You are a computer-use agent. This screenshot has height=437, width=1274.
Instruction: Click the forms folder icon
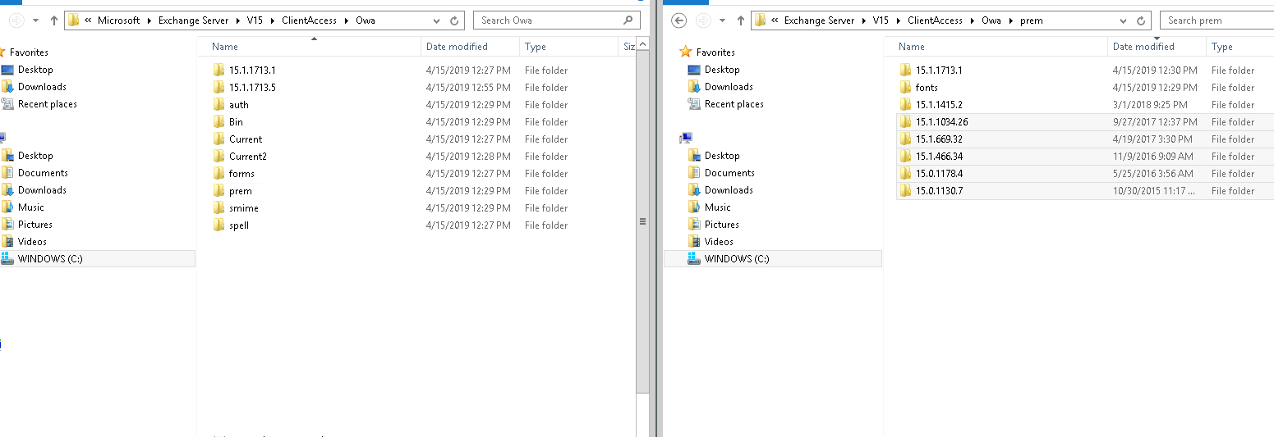(218, 173)
